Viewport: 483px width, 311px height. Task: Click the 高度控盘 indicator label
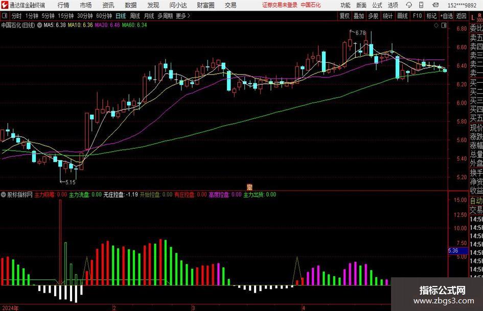[x=225, y=195]
